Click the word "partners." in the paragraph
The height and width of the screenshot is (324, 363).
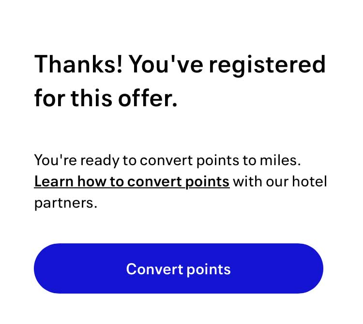point(65,203)
